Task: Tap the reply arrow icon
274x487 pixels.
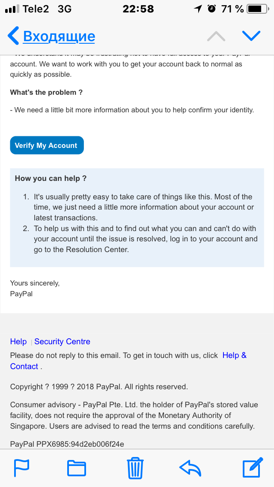Action: (190, 468)
